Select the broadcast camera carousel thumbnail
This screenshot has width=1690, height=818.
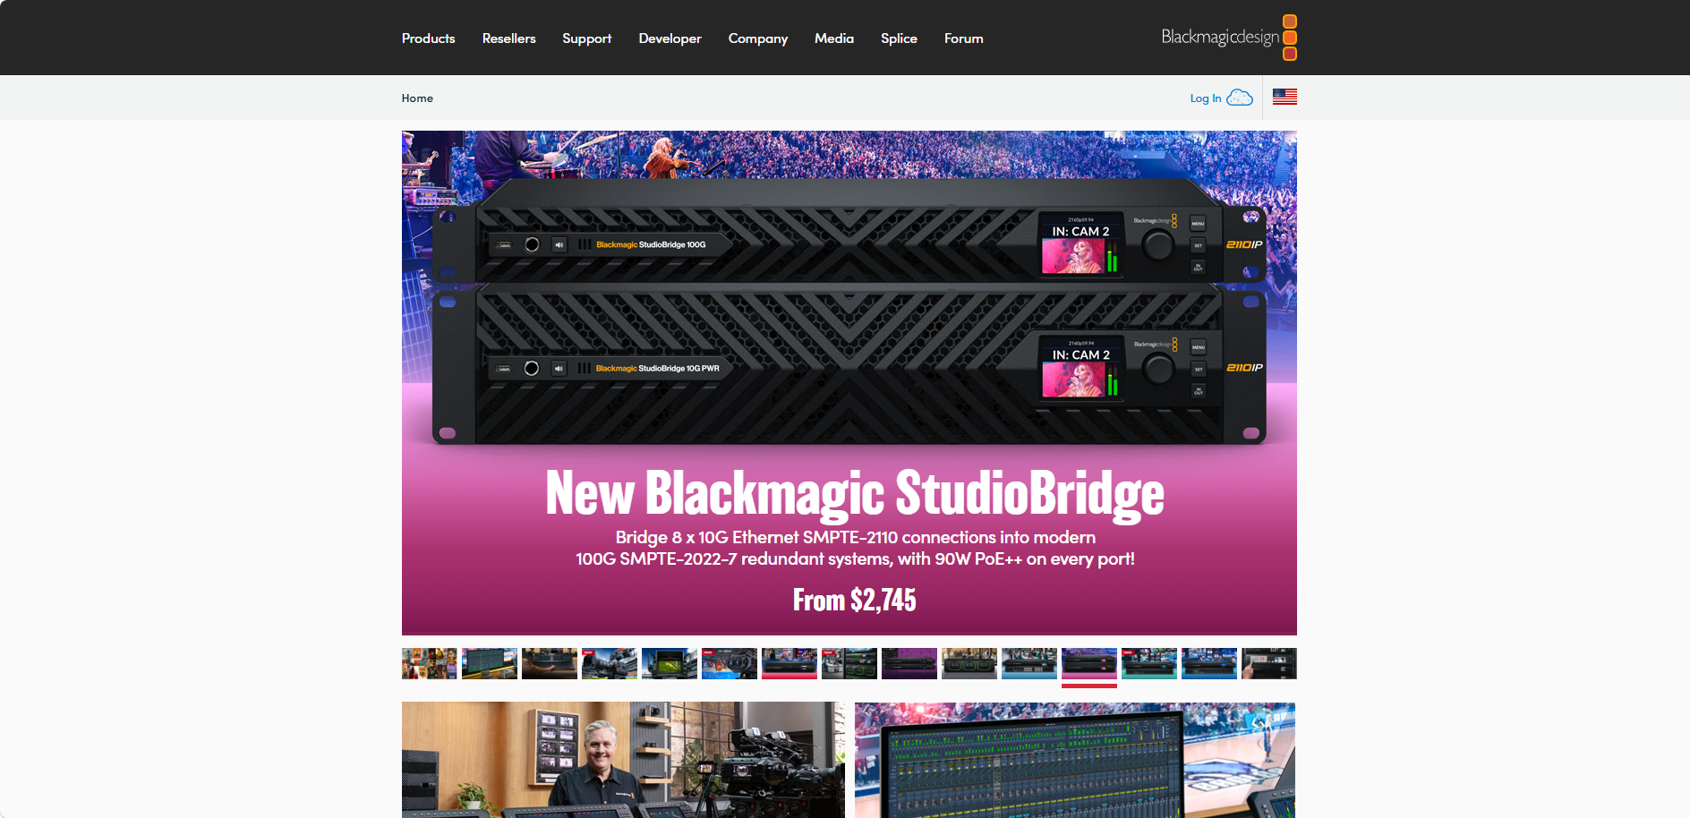pyautogui.click(x=610, y=663)
